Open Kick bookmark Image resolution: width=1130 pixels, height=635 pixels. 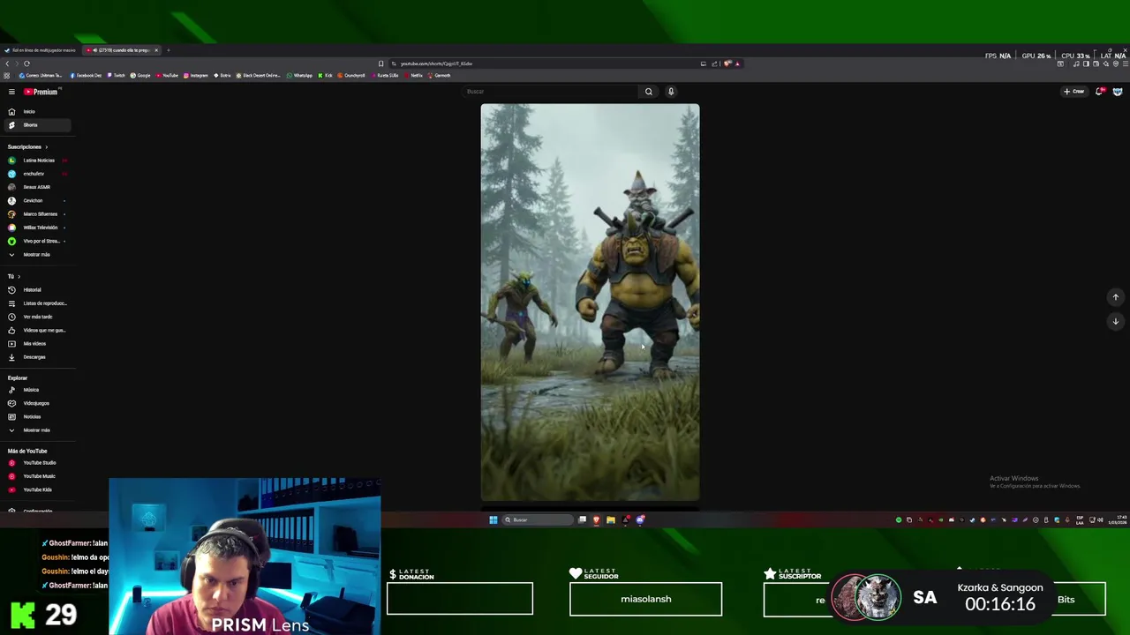[326, 76]
